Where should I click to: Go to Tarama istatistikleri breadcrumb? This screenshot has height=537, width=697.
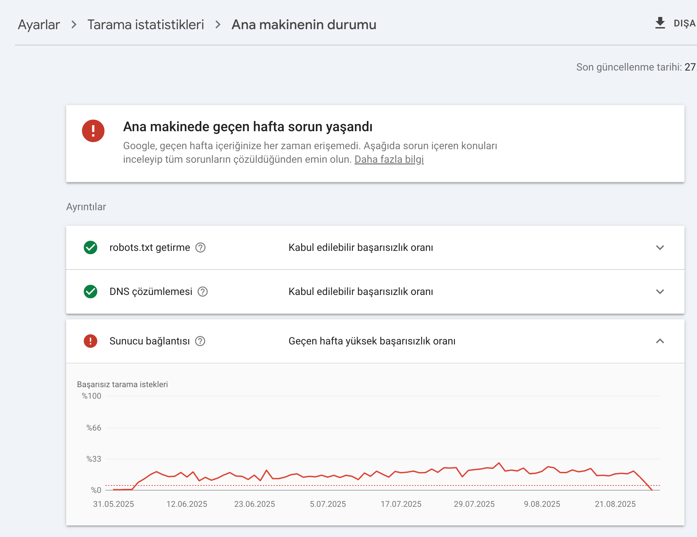(x=146, y=25)
